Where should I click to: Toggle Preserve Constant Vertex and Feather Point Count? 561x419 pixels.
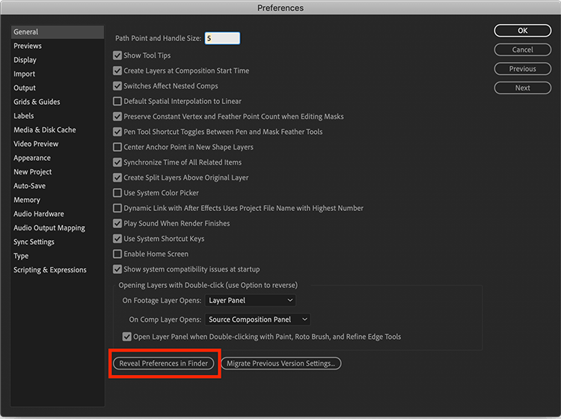point(117,117)
